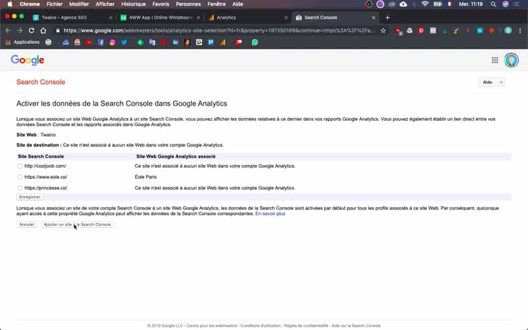The image size is (528, 330).
Task: Go back with the browser back arrow
Action: click(8, 30)
